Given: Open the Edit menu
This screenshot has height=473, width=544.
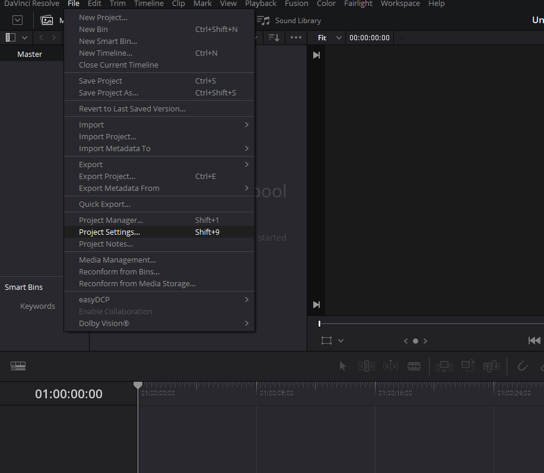Looking at the screenshot, I should click(x=94, y=4).
